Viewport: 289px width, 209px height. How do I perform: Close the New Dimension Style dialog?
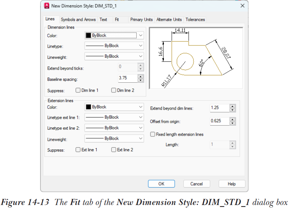(x=242, y=6)
